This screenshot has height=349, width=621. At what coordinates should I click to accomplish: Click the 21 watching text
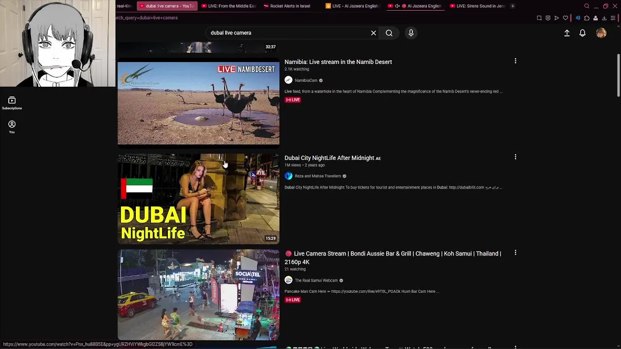(x=295, y=269)
